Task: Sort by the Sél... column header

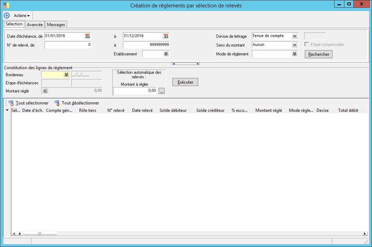Action: click(x=16, y=110)
